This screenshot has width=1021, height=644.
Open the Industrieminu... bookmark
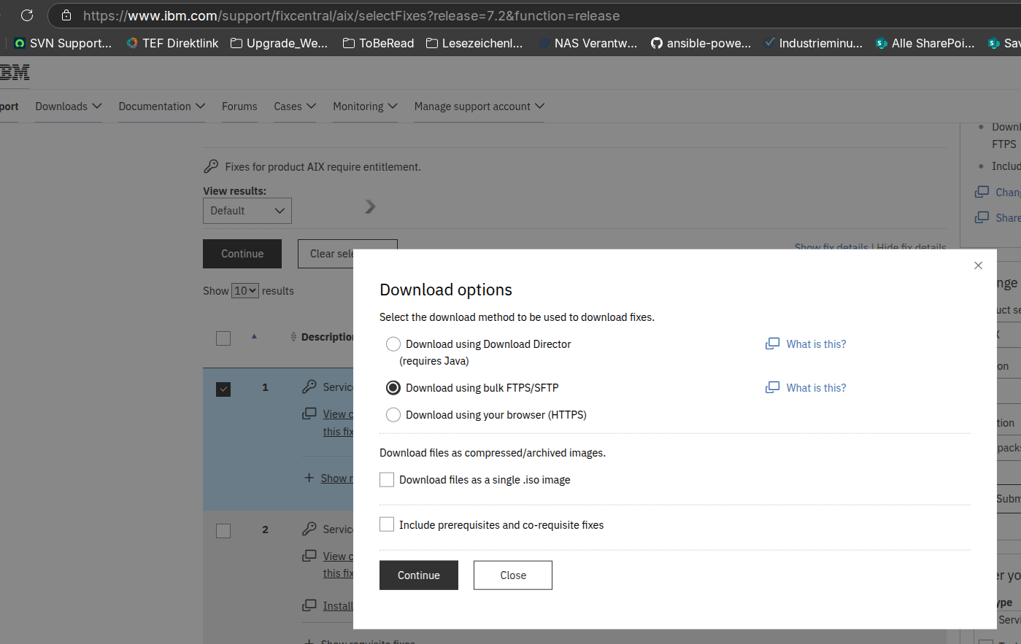click(813, 43)
